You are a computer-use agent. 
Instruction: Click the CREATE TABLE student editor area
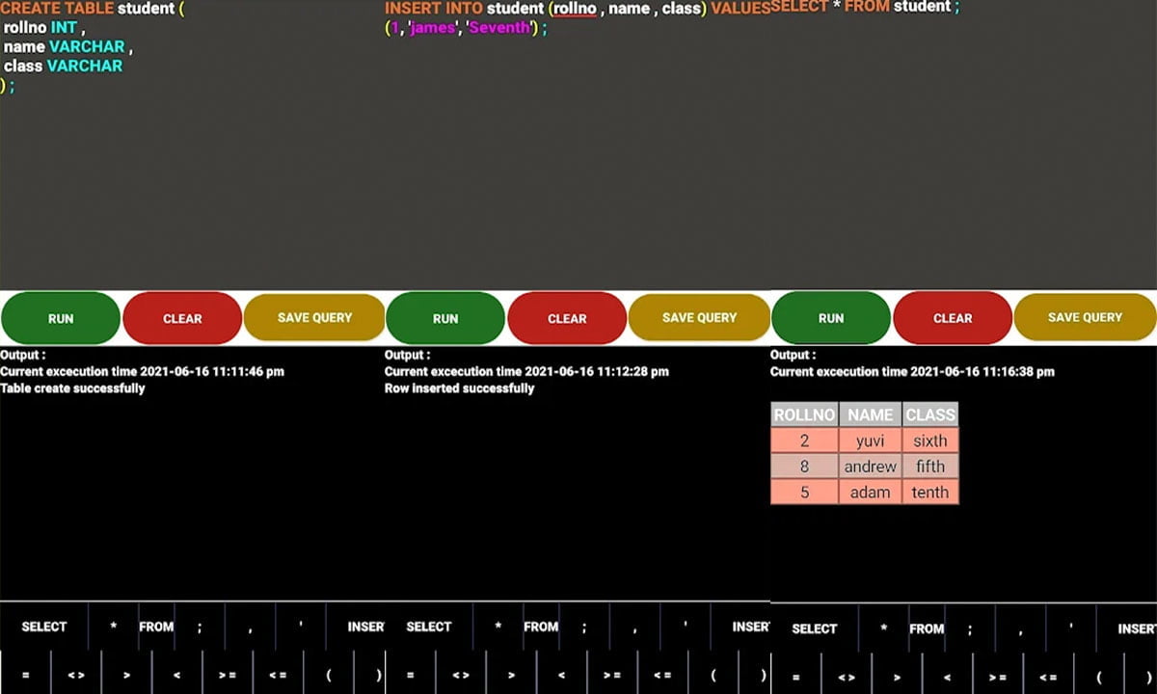[192, 145]
